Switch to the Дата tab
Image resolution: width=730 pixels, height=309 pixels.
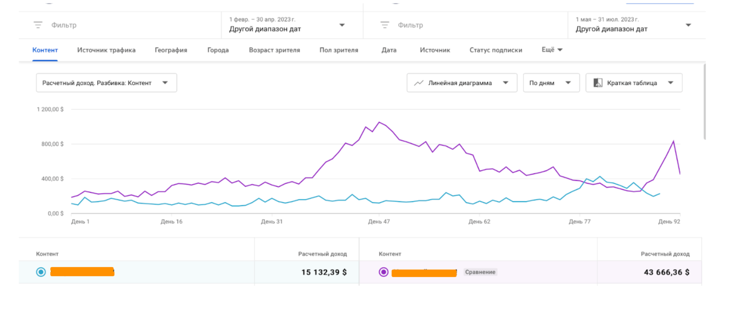point(389,50)
